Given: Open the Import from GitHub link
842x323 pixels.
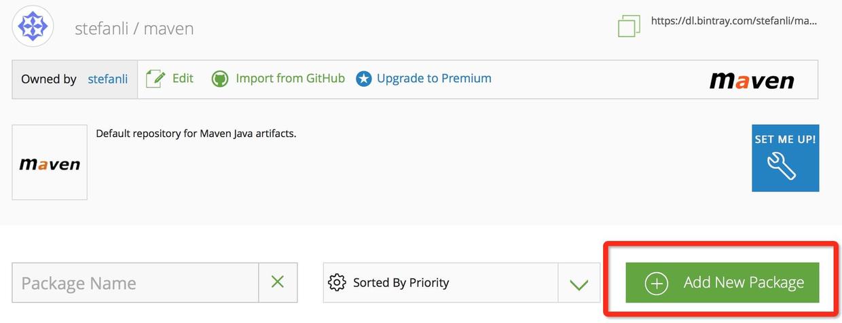Looking at the screenshot, I should click(x=290, y=79).
